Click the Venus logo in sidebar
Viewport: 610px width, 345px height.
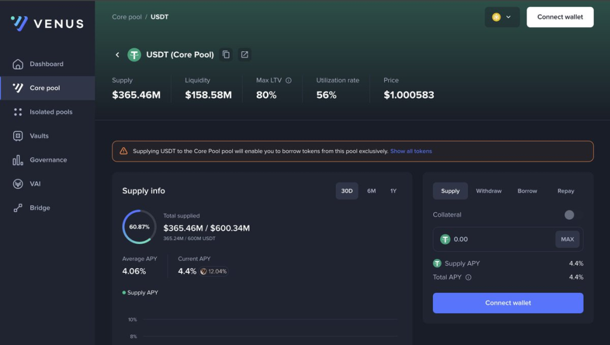[x=47, y=24]
